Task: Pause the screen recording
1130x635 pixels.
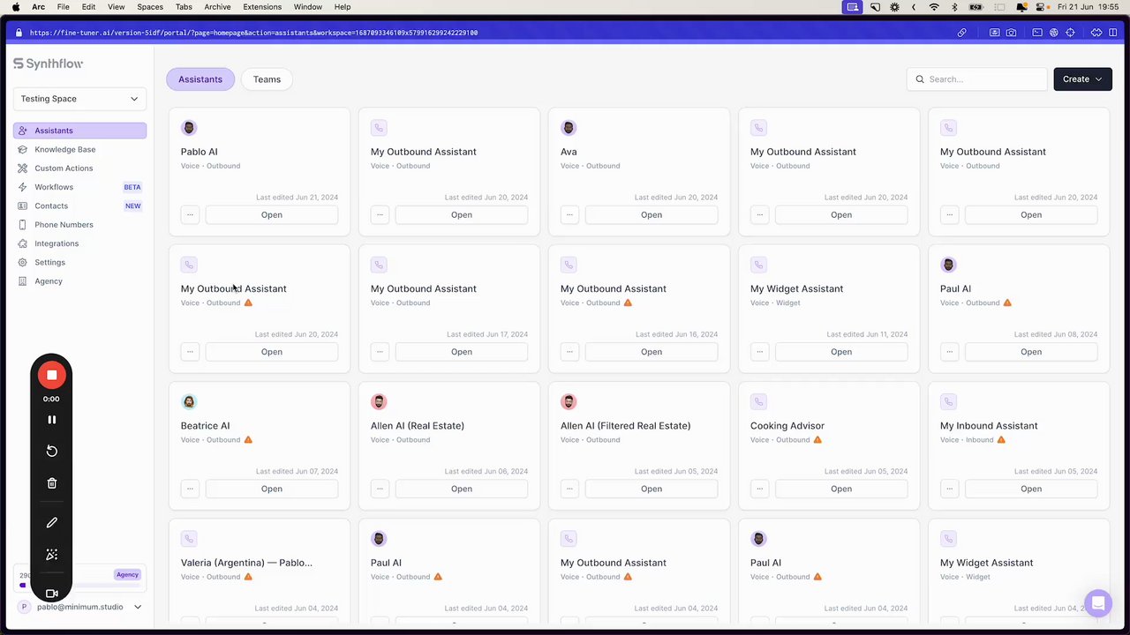Action: pyautogui.click(x=51, y=420)
